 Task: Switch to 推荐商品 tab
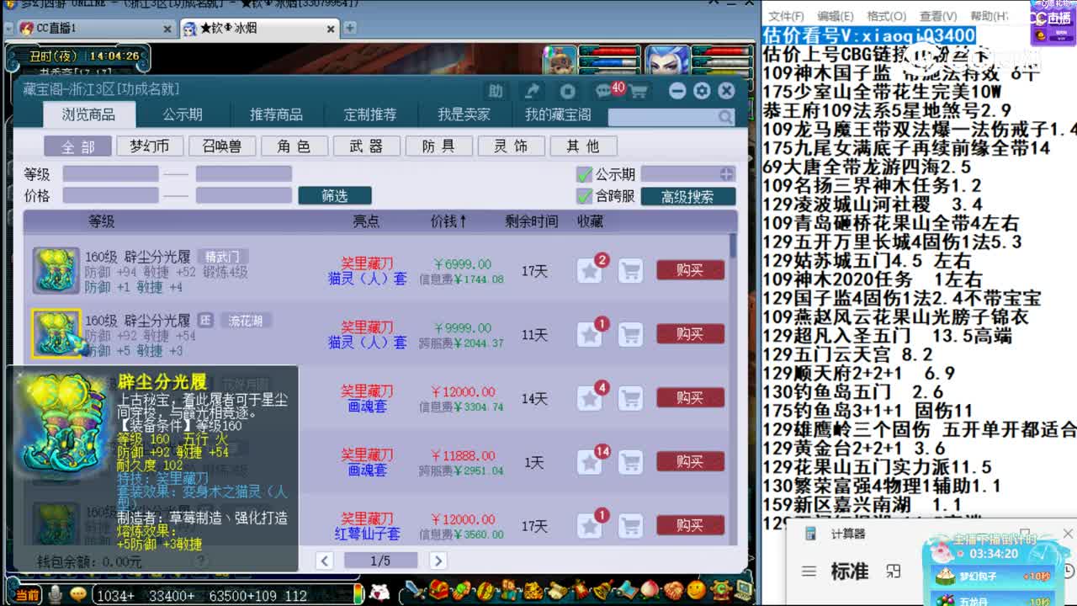pos(276,114)
